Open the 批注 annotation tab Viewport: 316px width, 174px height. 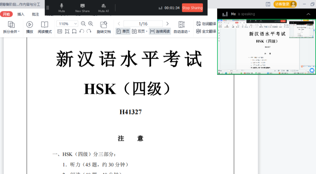coord(36,14)
